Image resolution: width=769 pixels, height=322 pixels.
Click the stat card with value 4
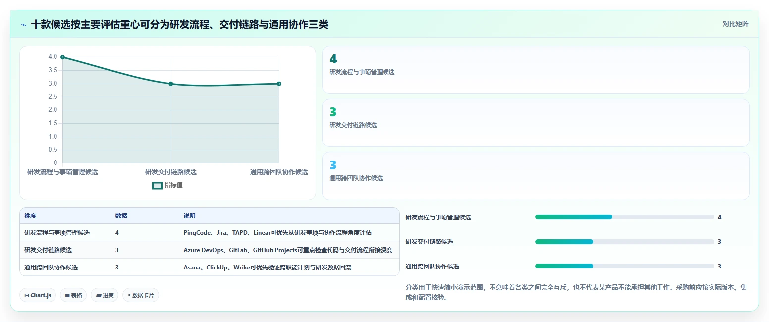[536, 69]
